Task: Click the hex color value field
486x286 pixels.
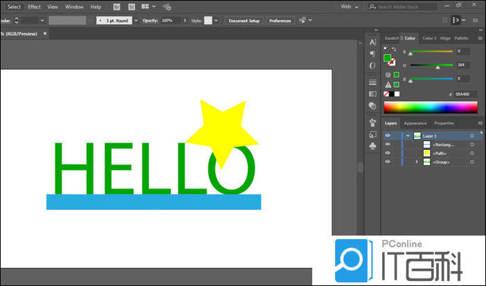Action: (x=462, y=93)
